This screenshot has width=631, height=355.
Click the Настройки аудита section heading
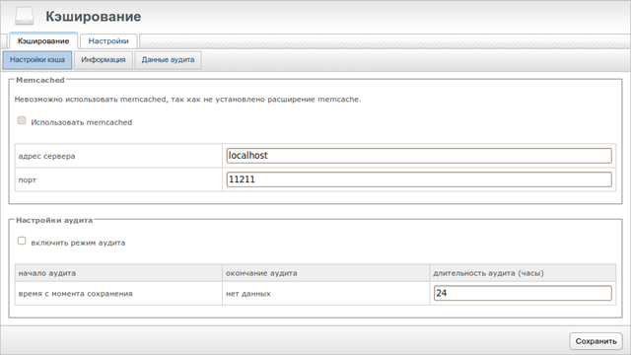click(x=54, y=220)
